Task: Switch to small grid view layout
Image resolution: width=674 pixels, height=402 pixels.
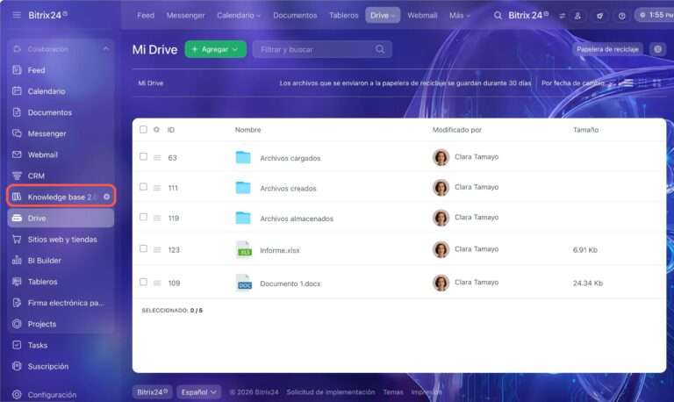Action: 642,83
